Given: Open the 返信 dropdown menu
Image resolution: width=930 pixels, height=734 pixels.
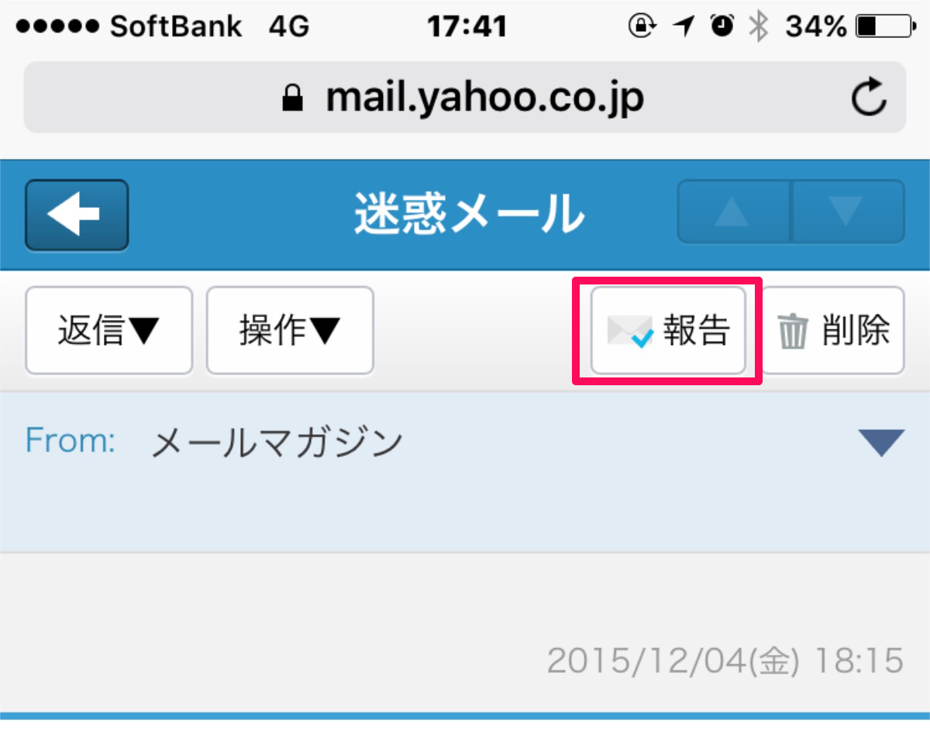Looking at the screenshot, I should coord(108,331).
